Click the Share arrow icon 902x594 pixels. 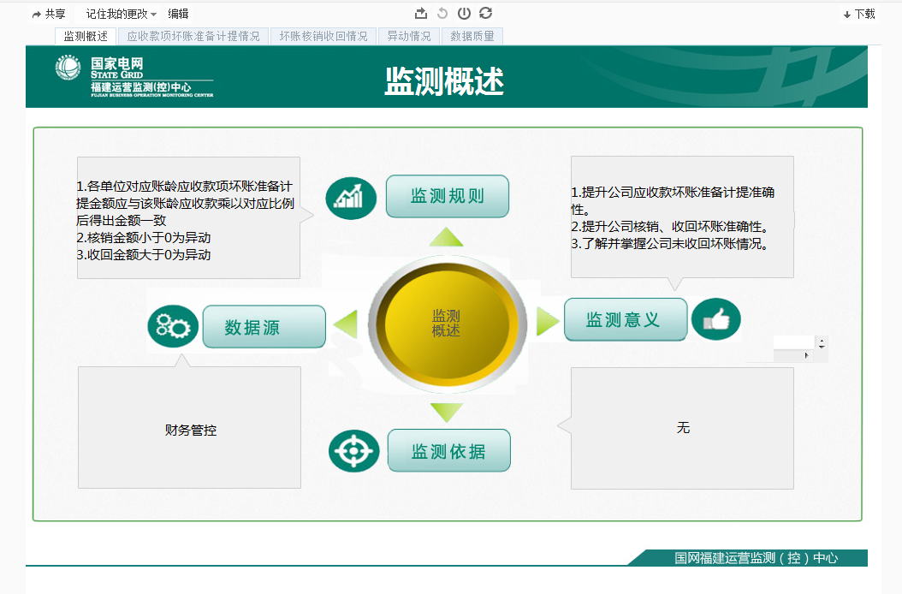(x=37, y=15)
